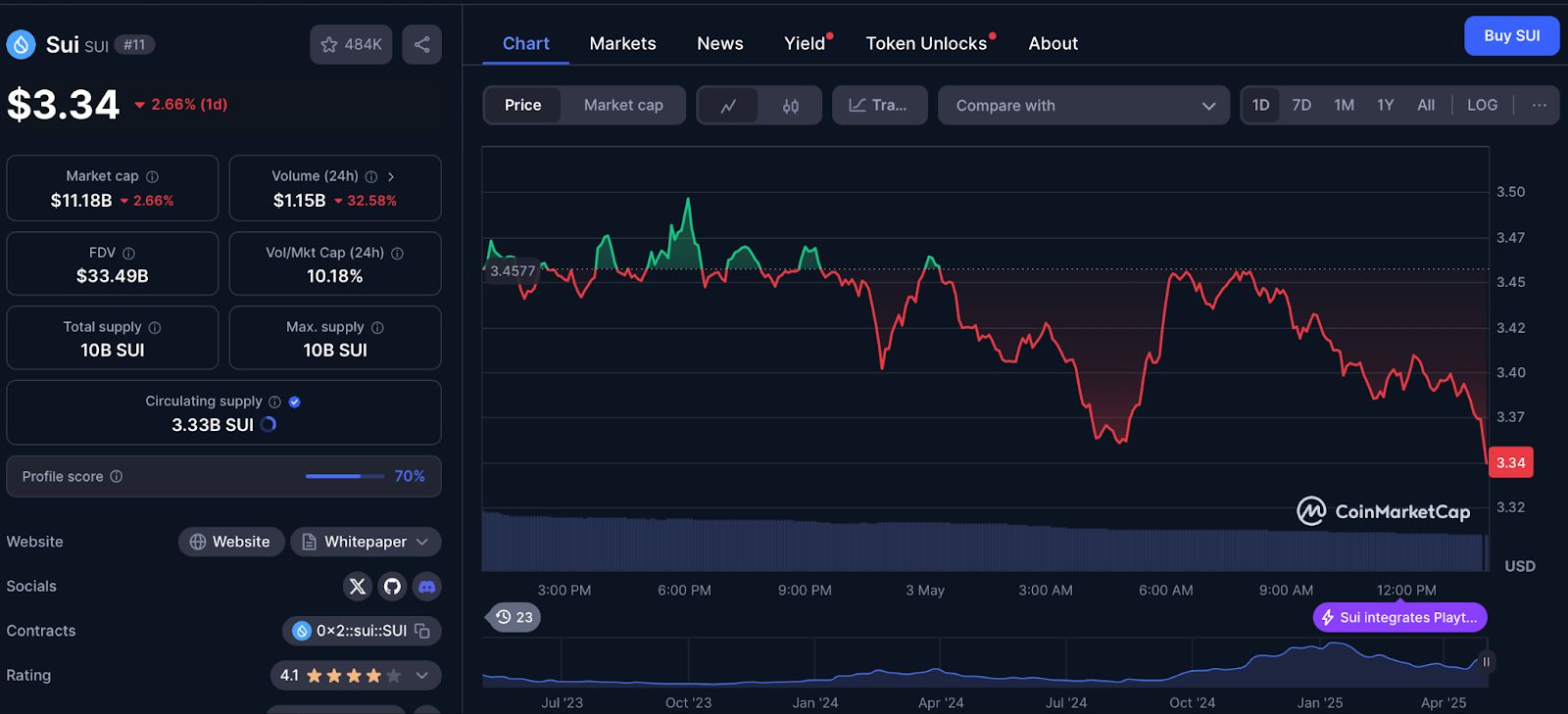Add Sui to watchlist star button
1568x714 pixels.
[351, 44]
